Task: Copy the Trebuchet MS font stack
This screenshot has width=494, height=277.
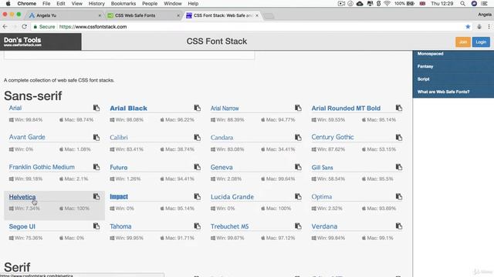Action: point(298,226)
